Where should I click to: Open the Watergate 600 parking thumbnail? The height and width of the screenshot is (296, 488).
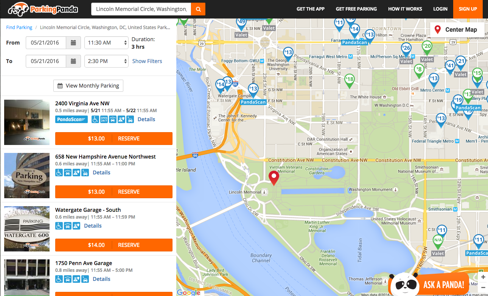tap(27, 229)
